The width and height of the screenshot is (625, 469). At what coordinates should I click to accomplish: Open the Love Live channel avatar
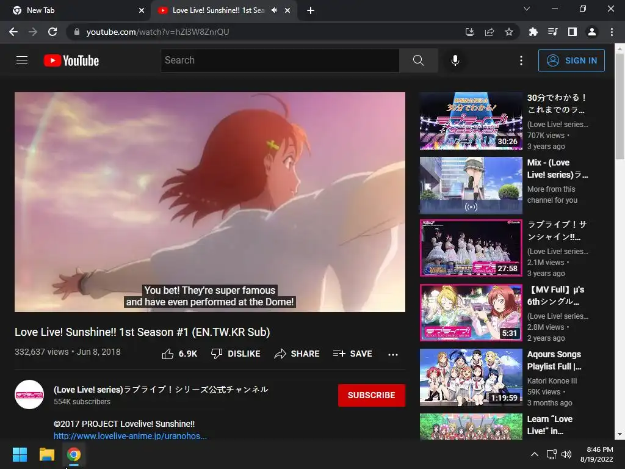click(29, 394)
